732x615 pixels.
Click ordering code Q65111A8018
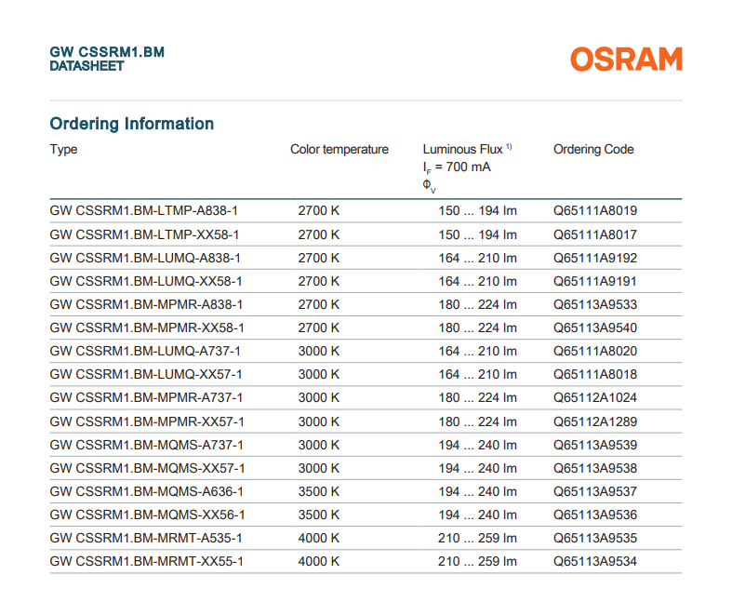click(x=595, y=375)
